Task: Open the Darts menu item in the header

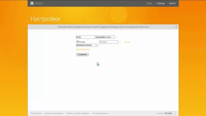Action: pos(149,4)
